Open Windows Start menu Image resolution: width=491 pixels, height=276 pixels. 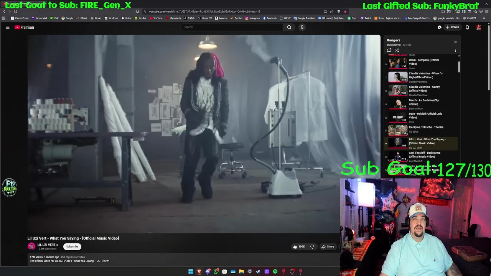click(191, 271)
